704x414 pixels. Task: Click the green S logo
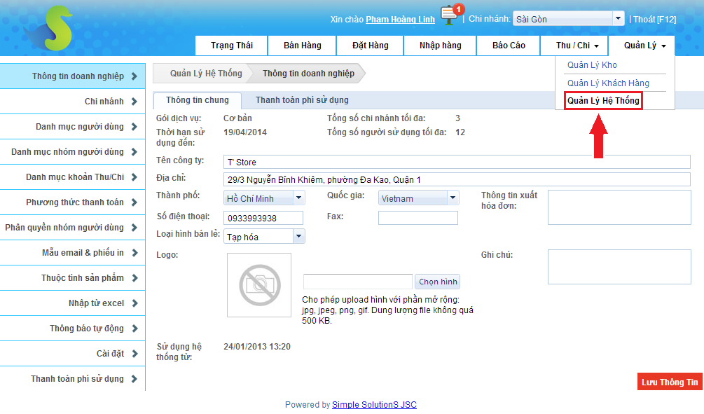click(48, 29)
